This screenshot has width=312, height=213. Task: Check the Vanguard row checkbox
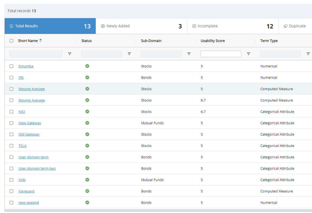(11, 191)
